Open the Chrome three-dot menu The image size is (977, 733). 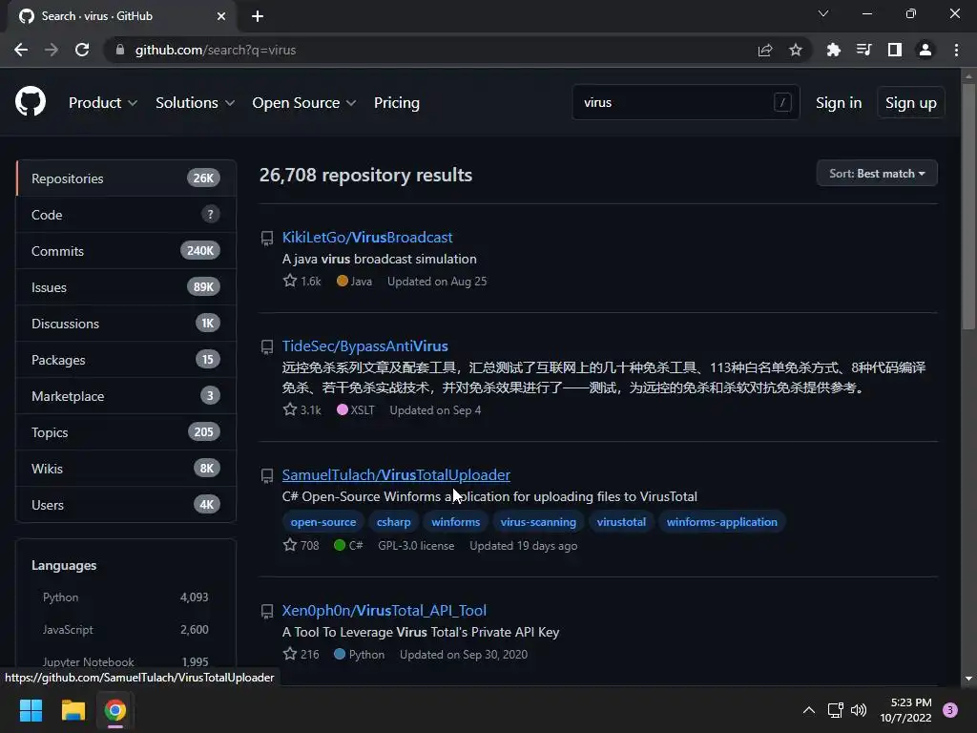tap(956, 50)
